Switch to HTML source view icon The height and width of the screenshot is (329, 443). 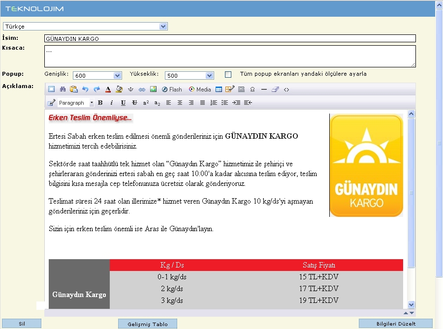click(x=286, y=90)
